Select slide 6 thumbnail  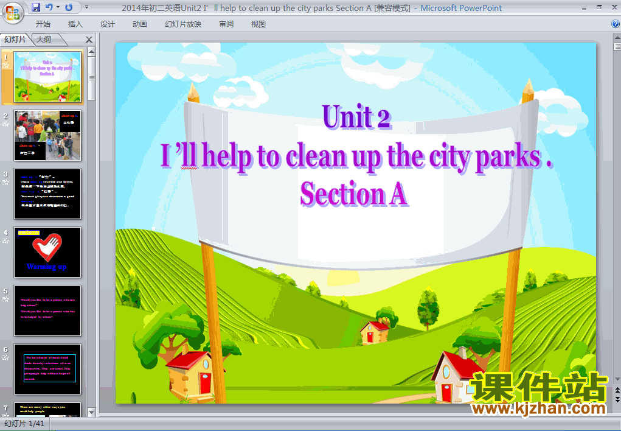tap(47, 369)
